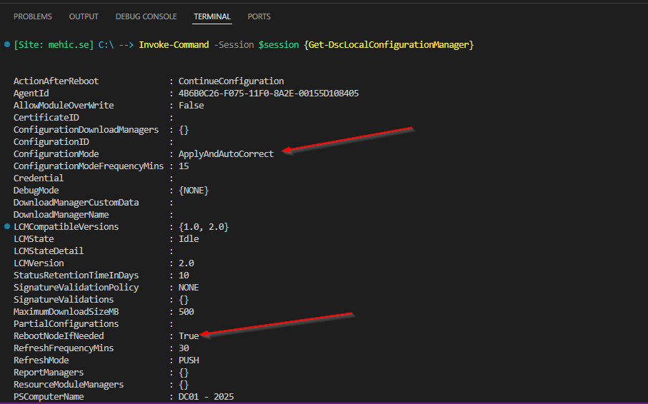Screen dimensions: 648x404
Task: Switch to the PROBLEMS tab
Action: tap(33, 16)
